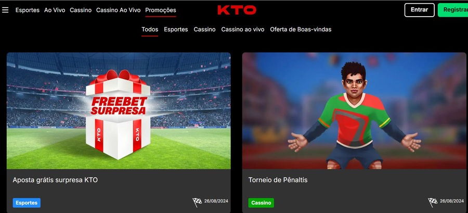
Task: Select the Todos filter tab
Action: coord(150,29)
